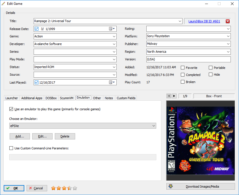Open the Additional Apps tab
Screen dimensions: 239x195
(32, 98)
